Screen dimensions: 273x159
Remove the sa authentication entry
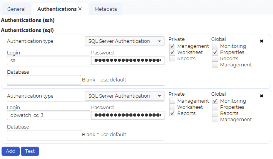click(x=261, y=41)
